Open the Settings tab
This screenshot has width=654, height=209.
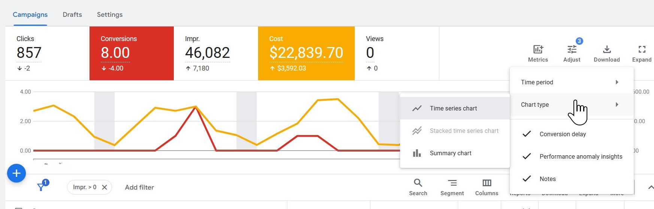[x=110, y=15]
